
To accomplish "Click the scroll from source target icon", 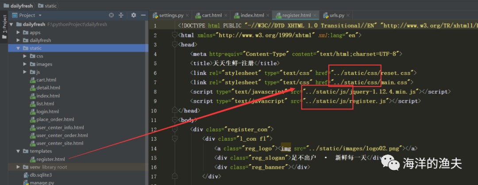I will point(111,15).
